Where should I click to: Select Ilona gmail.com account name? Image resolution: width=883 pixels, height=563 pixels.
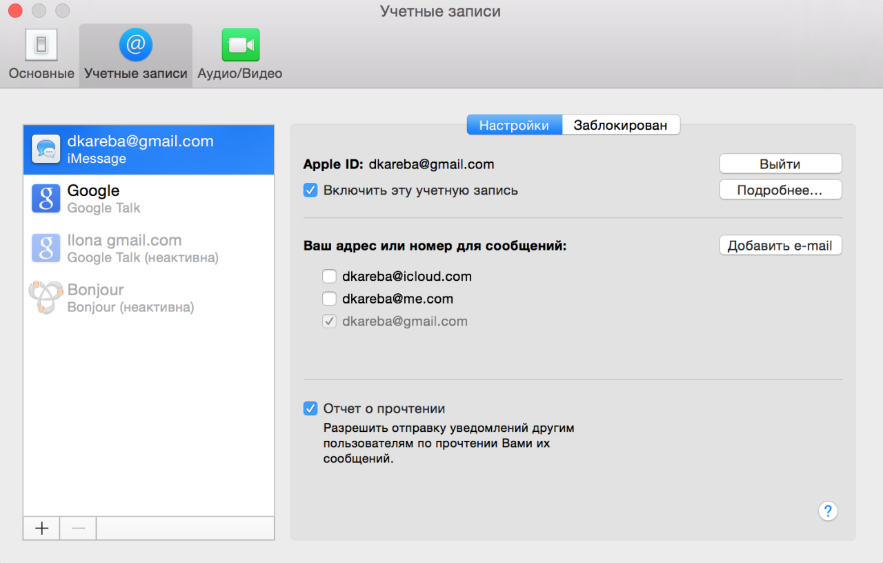tap(124, 241)
